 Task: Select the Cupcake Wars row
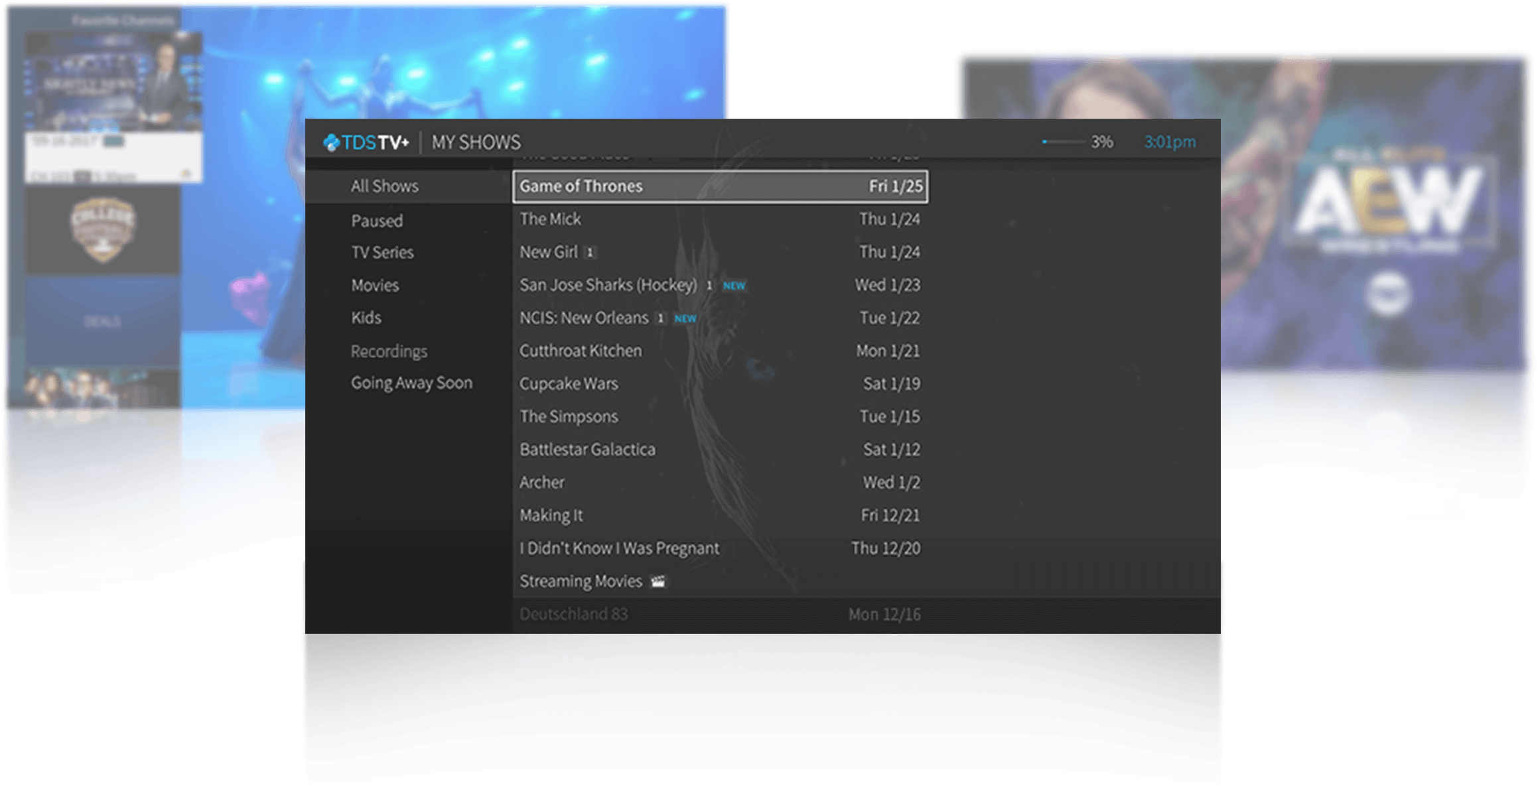[x=720, y=384]
